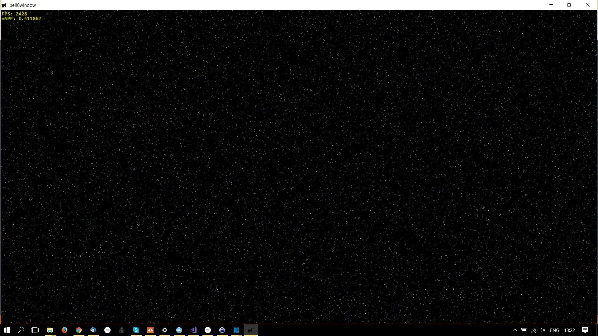Restore down the bell0window window
Screen dimensions: 598x336
[x=569, y=5]
